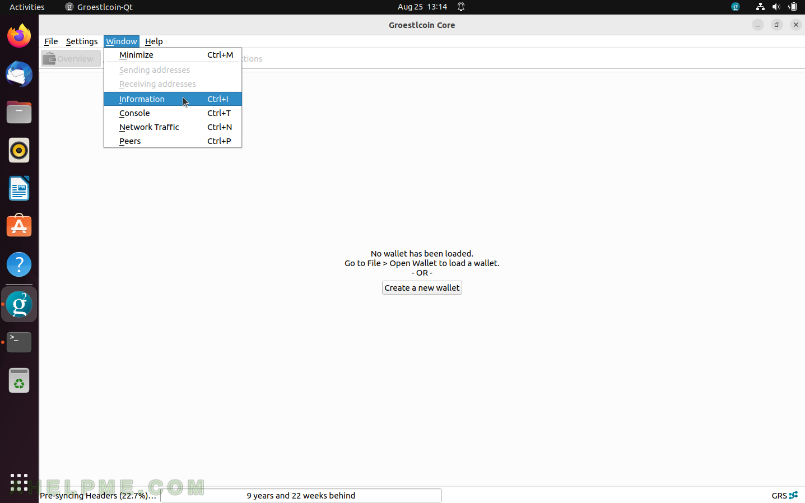Open Ubuntu Software store icon
Viewport: 805px width, 503px height.
(19, 227)
